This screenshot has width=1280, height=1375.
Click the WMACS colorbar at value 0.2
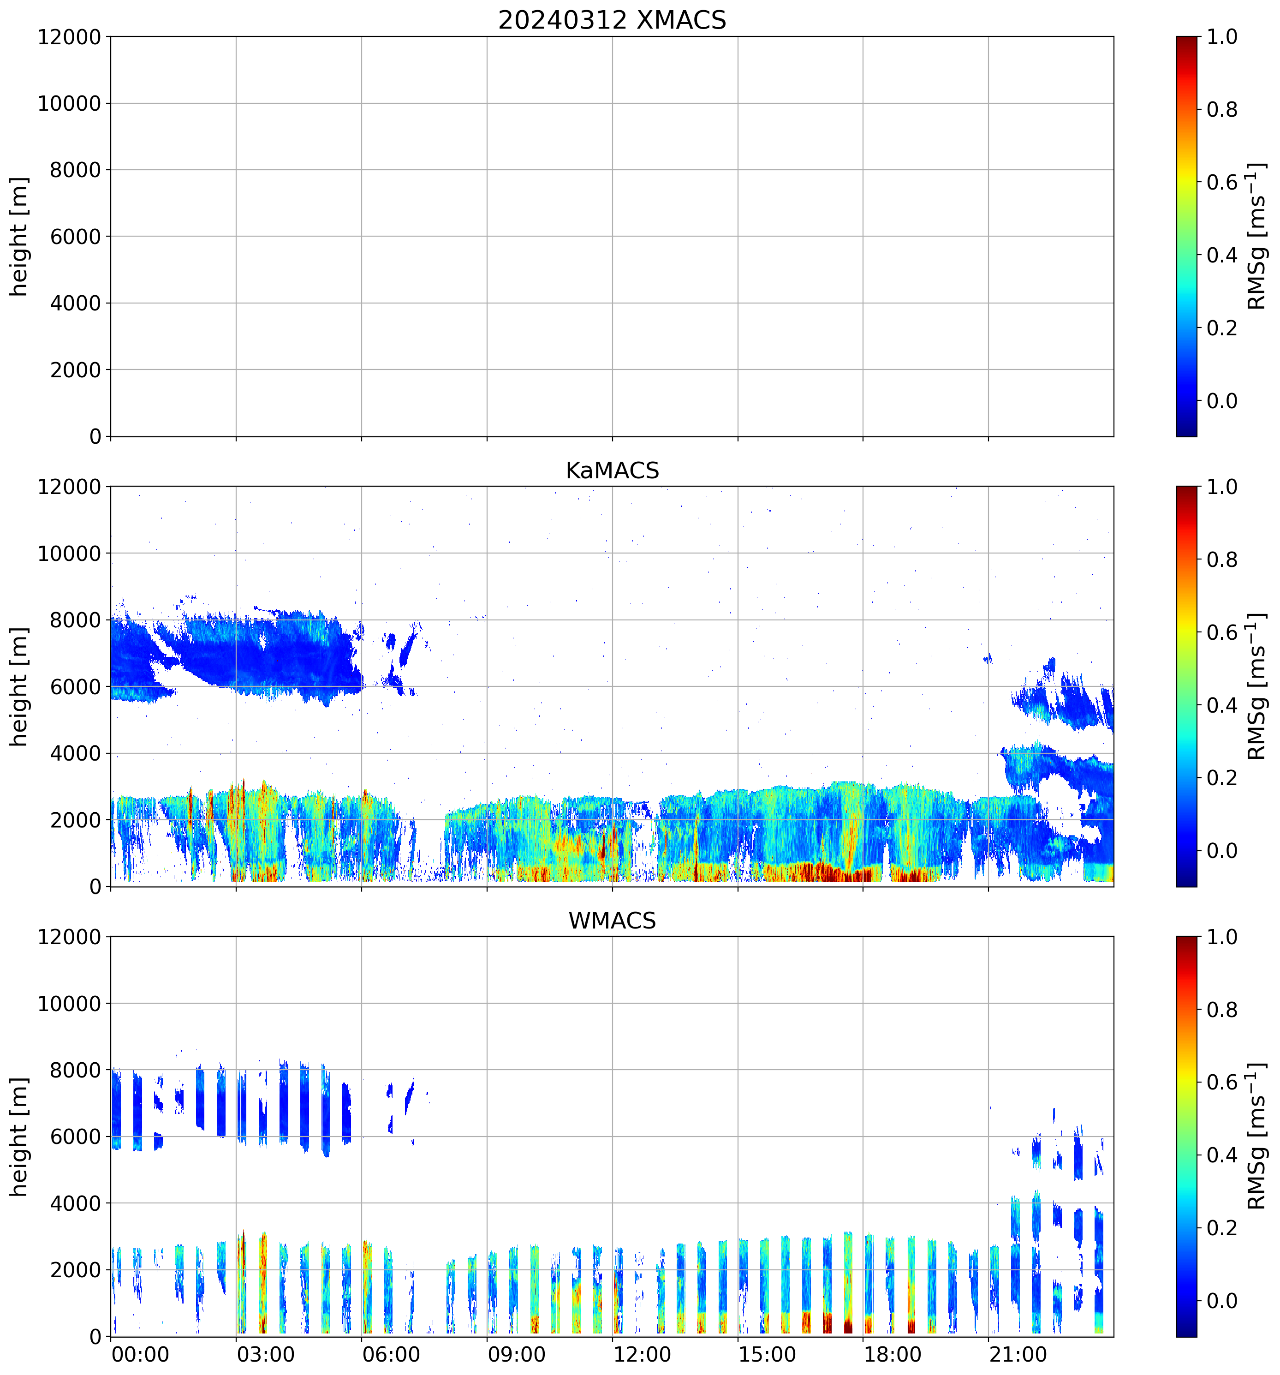1186,1228
